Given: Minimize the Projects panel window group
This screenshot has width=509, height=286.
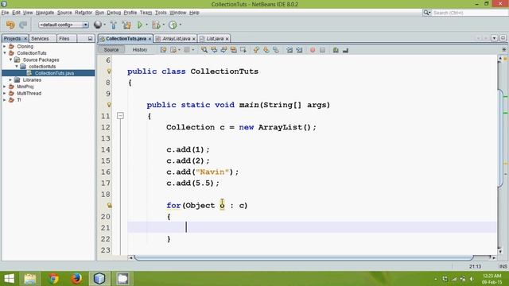Looking at the screenshot, I should [x=90, y=39].
